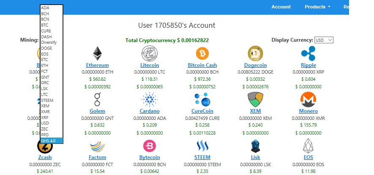The width and height of the screenshot is (374, 175).
Task: Click the Dogecoin shiba coin icon
Action: [x=255, y=53]
